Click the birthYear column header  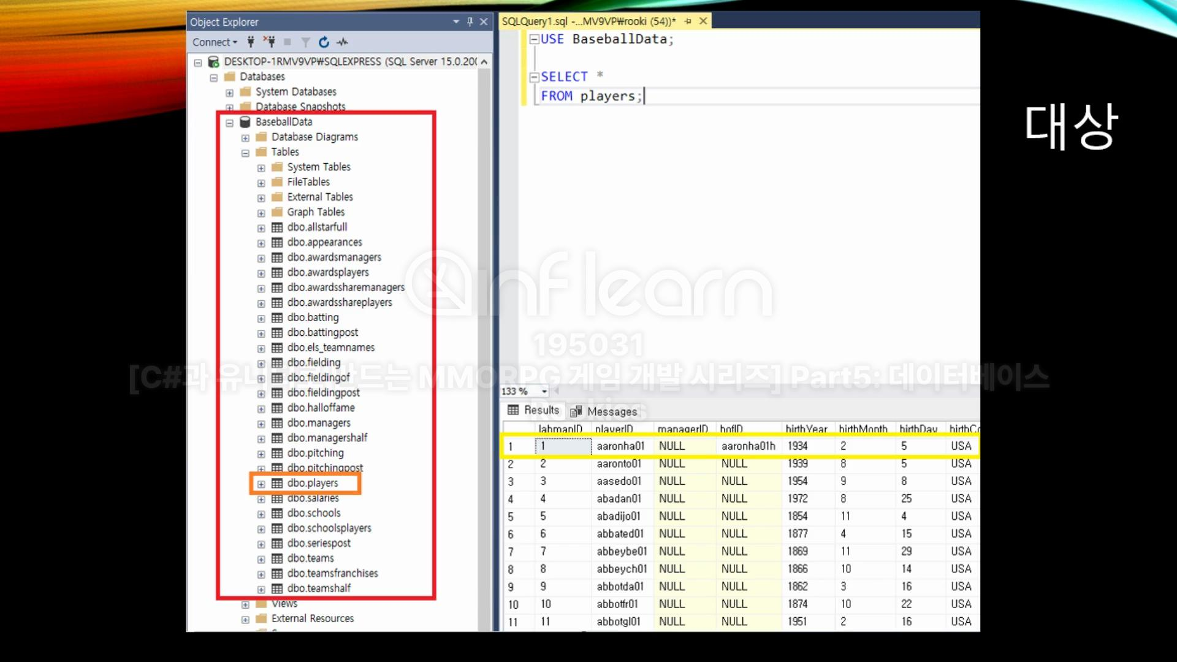click(806, 429)
